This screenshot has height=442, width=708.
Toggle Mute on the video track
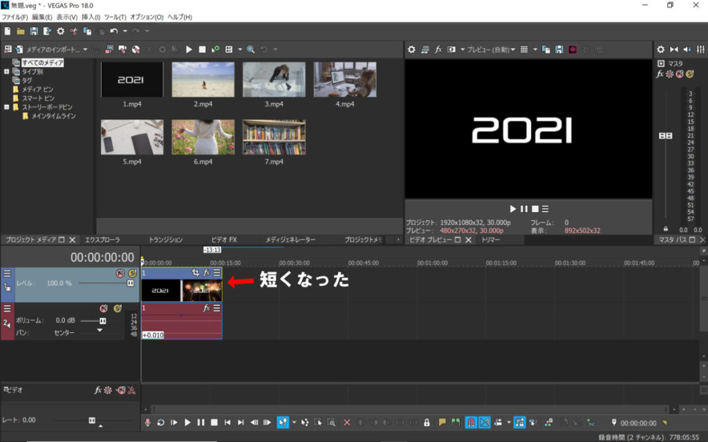[x=120, y=273]
